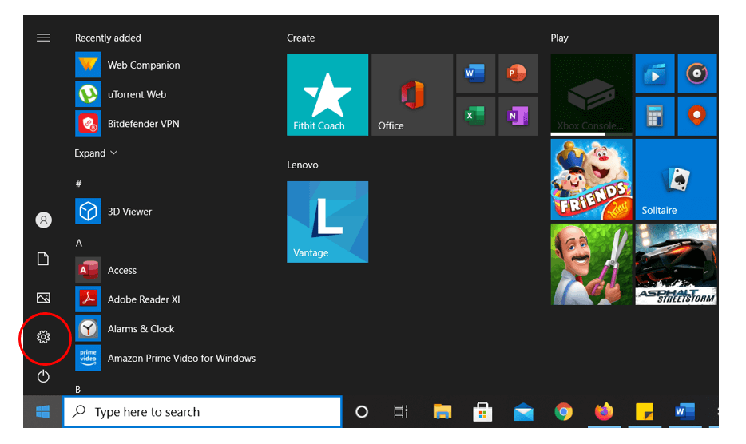746x444 pixels.
Task: Open Groove Music tile
Action: point(697,73)
